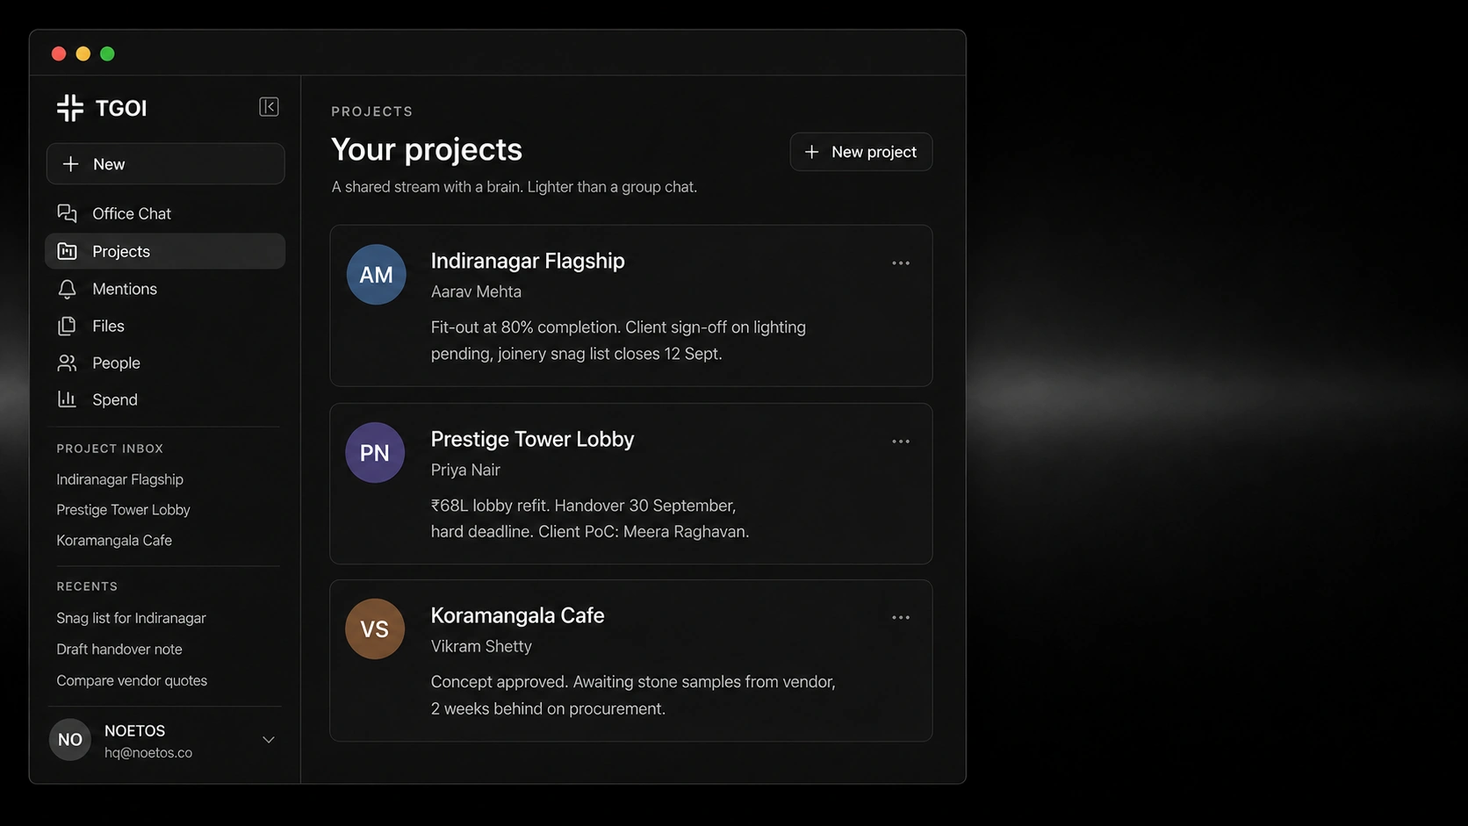Click the Files document icon
Image resolution: width=1468 pixels, height=826 pixels.
pos(68,326)
